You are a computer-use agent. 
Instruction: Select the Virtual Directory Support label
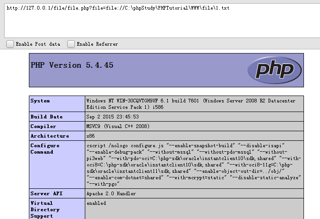pyautogui.click(x=45, y=210)
